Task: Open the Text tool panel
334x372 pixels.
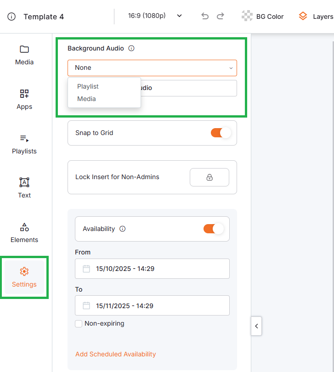Action: click(24, 188)
